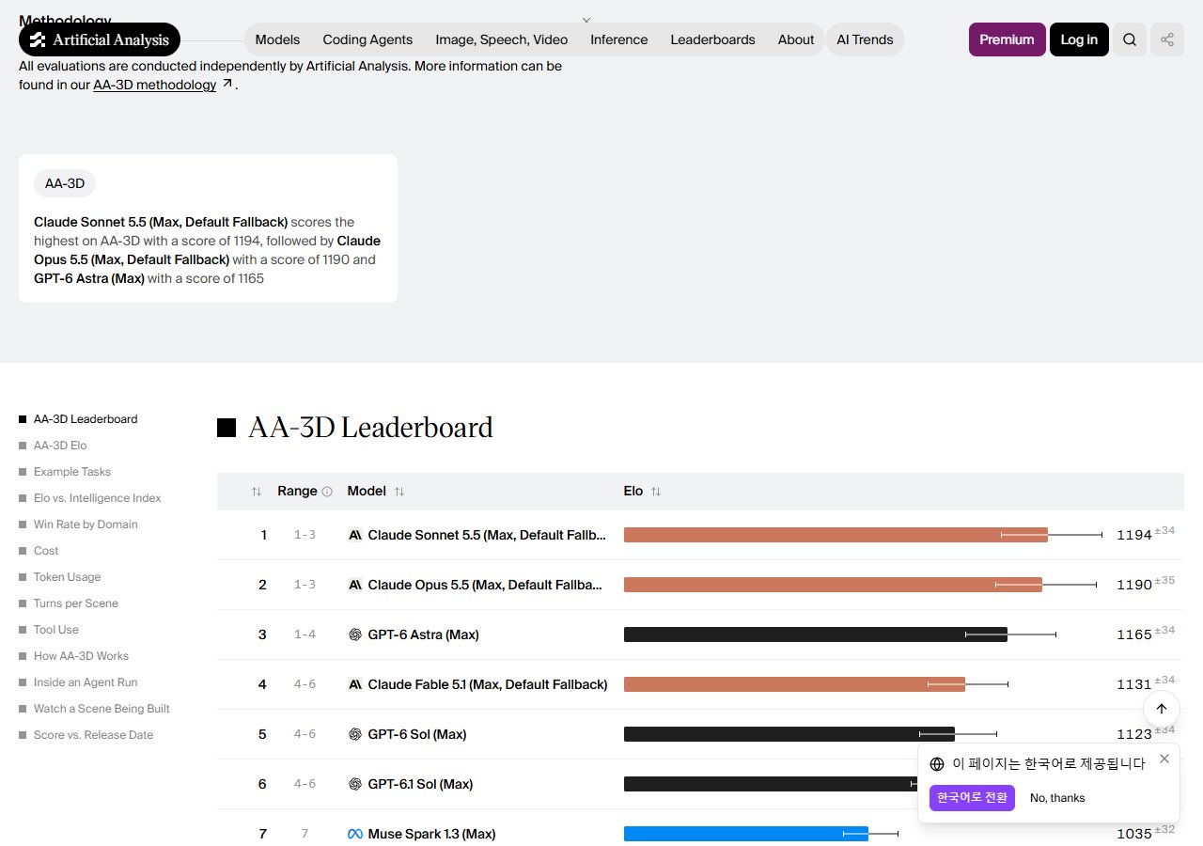Image resolution: width=1203 pixels, height=846 pixels.
Task: Jump to AA-3D Elo section
Action: tap(60, 446)
